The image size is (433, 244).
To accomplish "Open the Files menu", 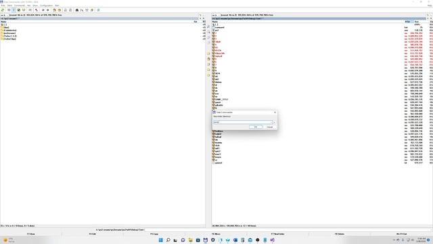I will pyautogui.click(x=3, y=5).
